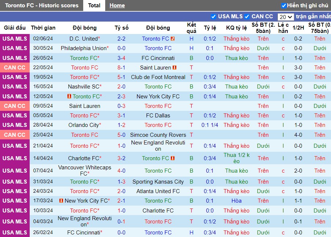Click the 3-4 score vs FC Cincinnati
331x237 pixels.
click(121, 58)
